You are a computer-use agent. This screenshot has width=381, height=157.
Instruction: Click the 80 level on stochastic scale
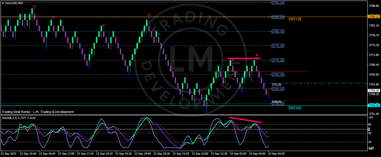click(370, 124)
